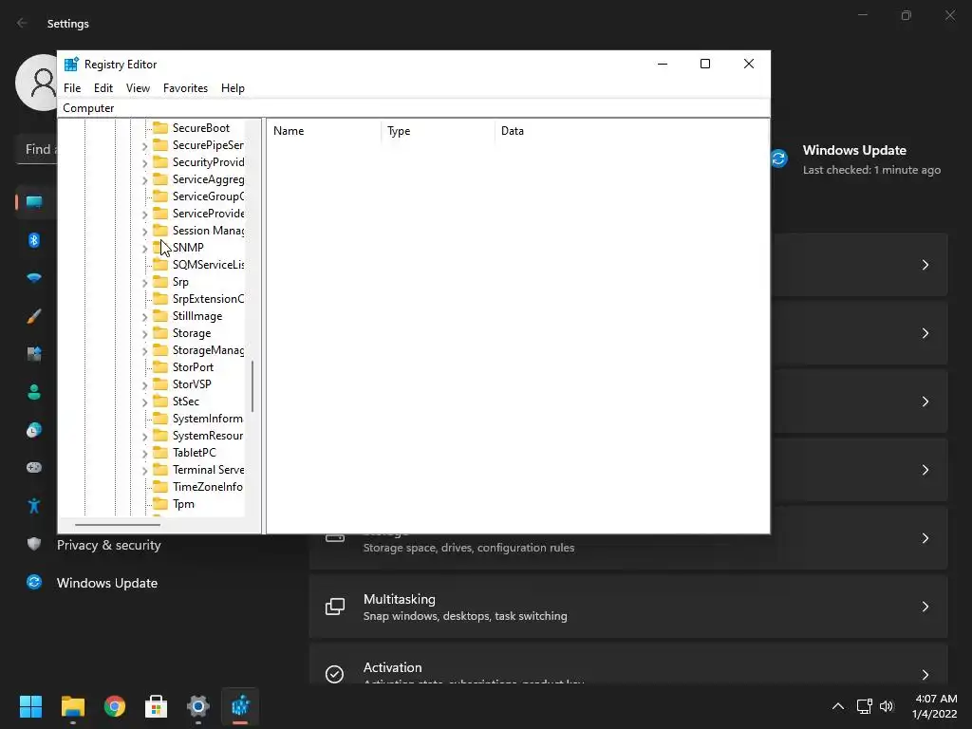Select the SQMServiceList folder icon
Image resolution: width=972 pixels, height=729 pixels.
160,265
